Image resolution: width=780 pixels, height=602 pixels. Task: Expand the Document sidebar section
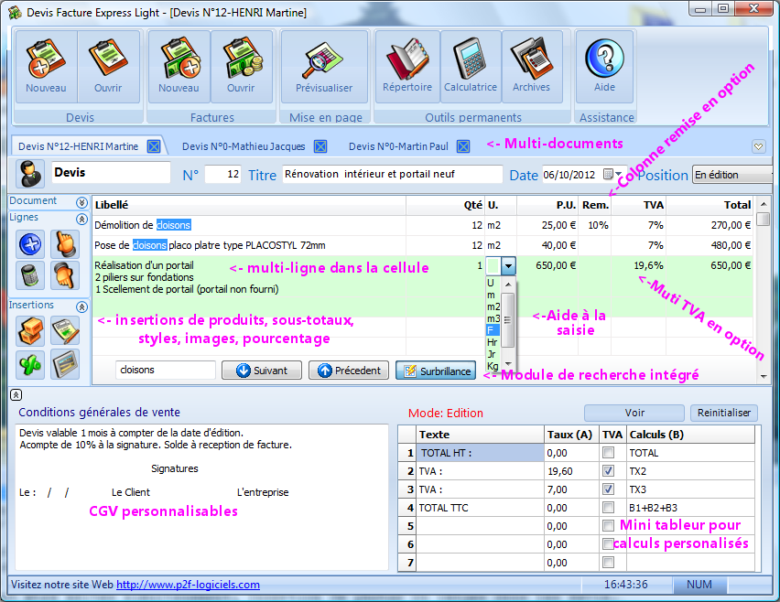(x=82, y=202)
